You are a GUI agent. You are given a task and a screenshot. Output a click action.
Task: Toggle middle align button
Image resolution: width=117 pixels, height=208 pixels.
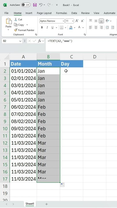point(96,21)
